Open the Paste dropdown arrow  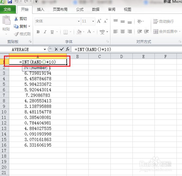click(x=6, y=34)
